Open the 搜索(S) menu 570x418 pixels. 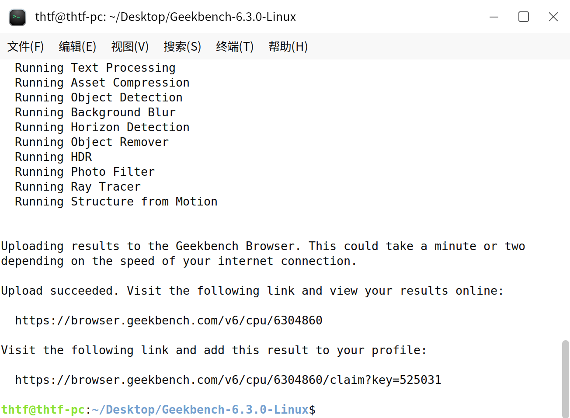(182, 46)
